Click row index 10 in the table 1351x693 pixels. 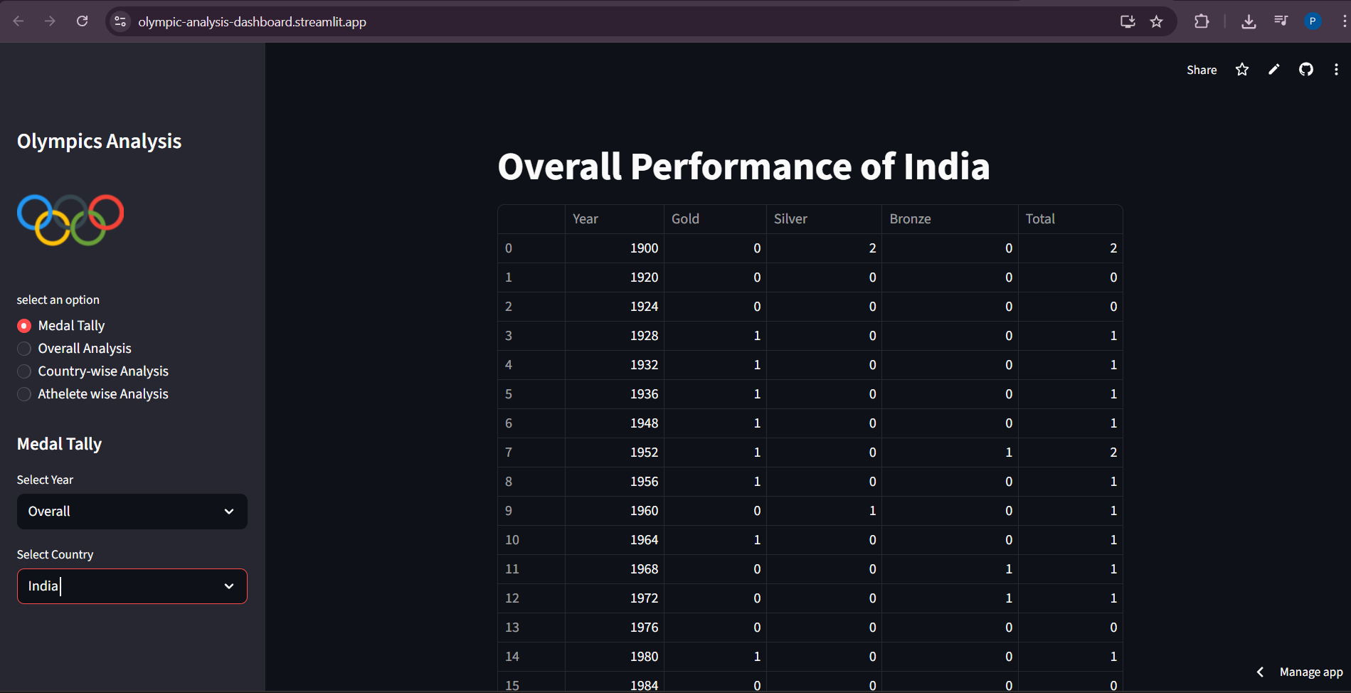tap(531, 540)
